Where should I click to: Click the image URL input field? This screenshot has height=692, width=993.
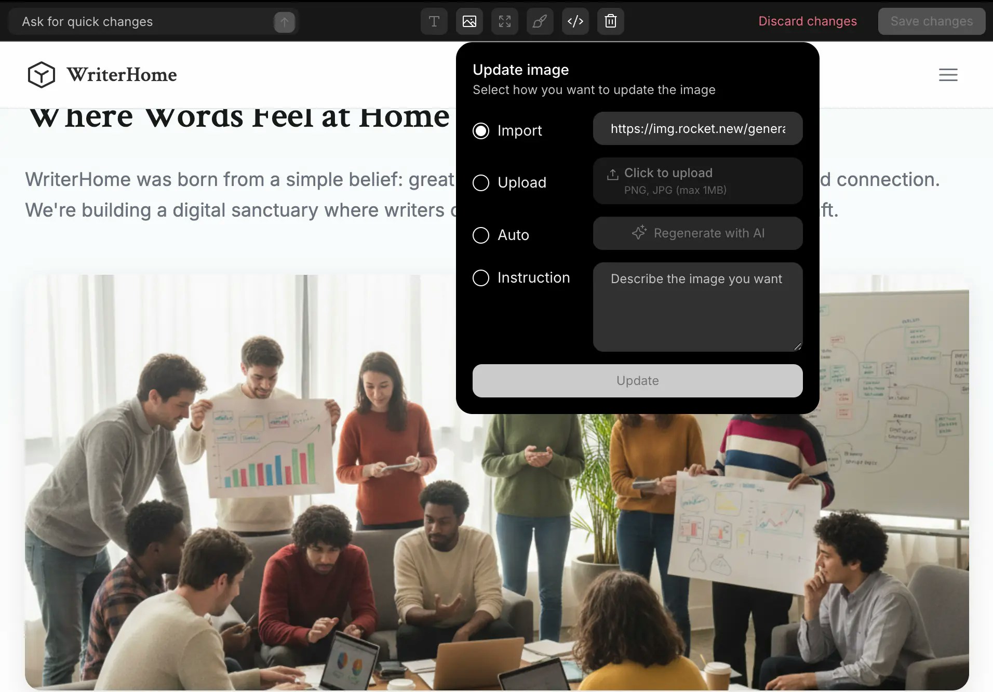[697, 128]
